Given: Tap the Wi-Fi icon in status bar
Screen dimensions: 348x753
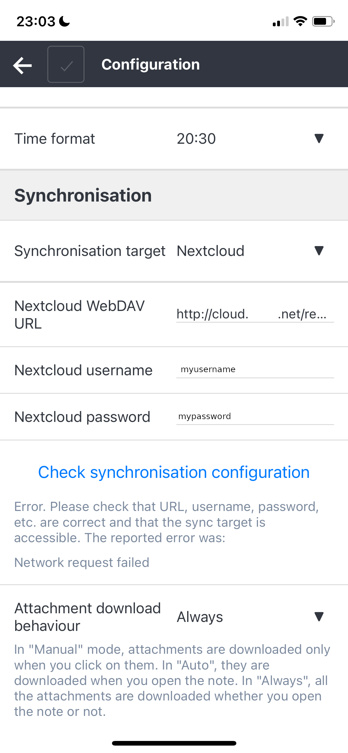Looking at the screenshot, I should pos(299,20).
